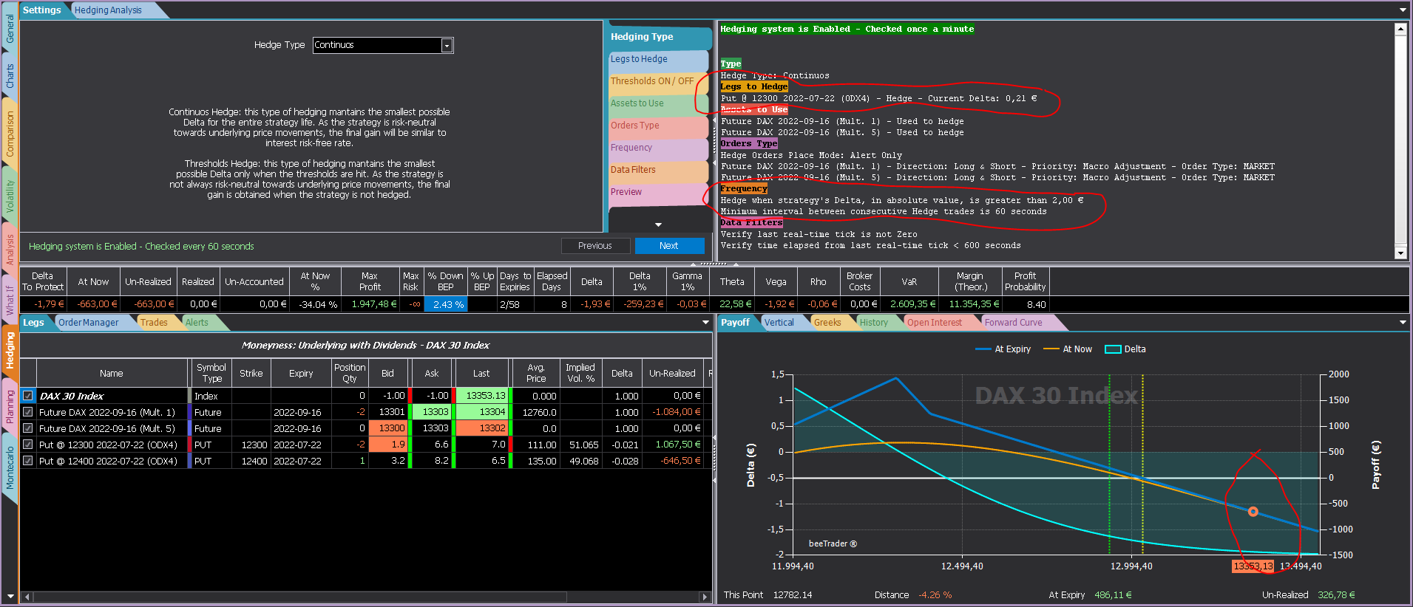
Task: Switch to the Hedging Analysis tab
Action: coord(108,10)
